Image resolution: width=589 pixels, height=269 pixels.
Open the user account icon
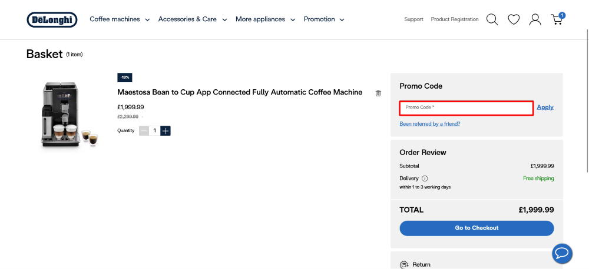535,19
